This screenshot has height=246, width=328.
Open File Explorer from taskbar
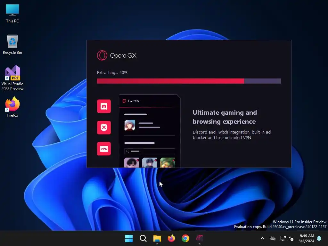point(157,238)
